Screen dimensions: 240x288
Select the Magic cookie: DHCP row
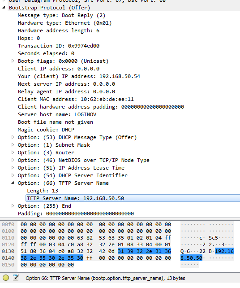coord(46,130)
